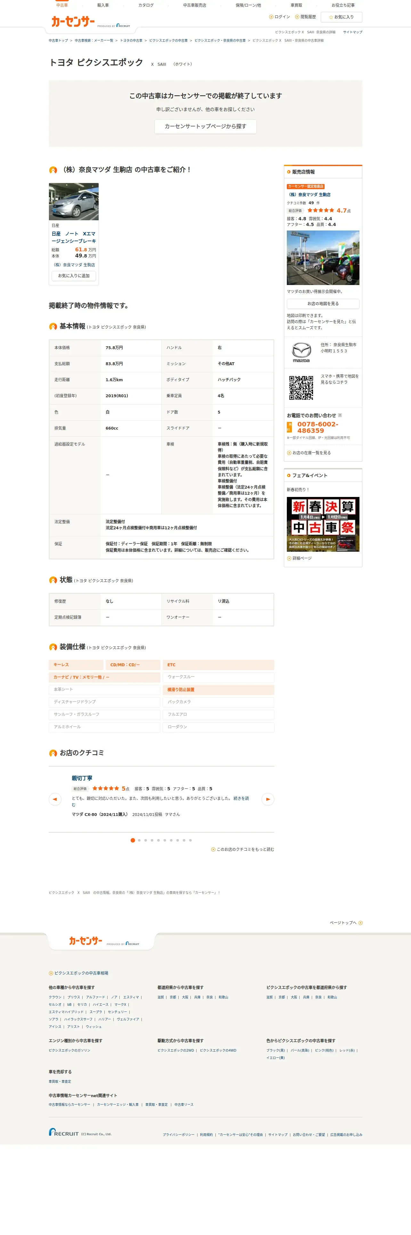Viewport: 411px width, 1235px height.
Task: Open 広告掲載のお申し込み footer link
Action: 346,1134
